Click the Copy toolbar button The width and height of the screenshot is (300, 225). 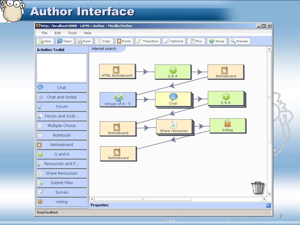(x=104, y=41)
